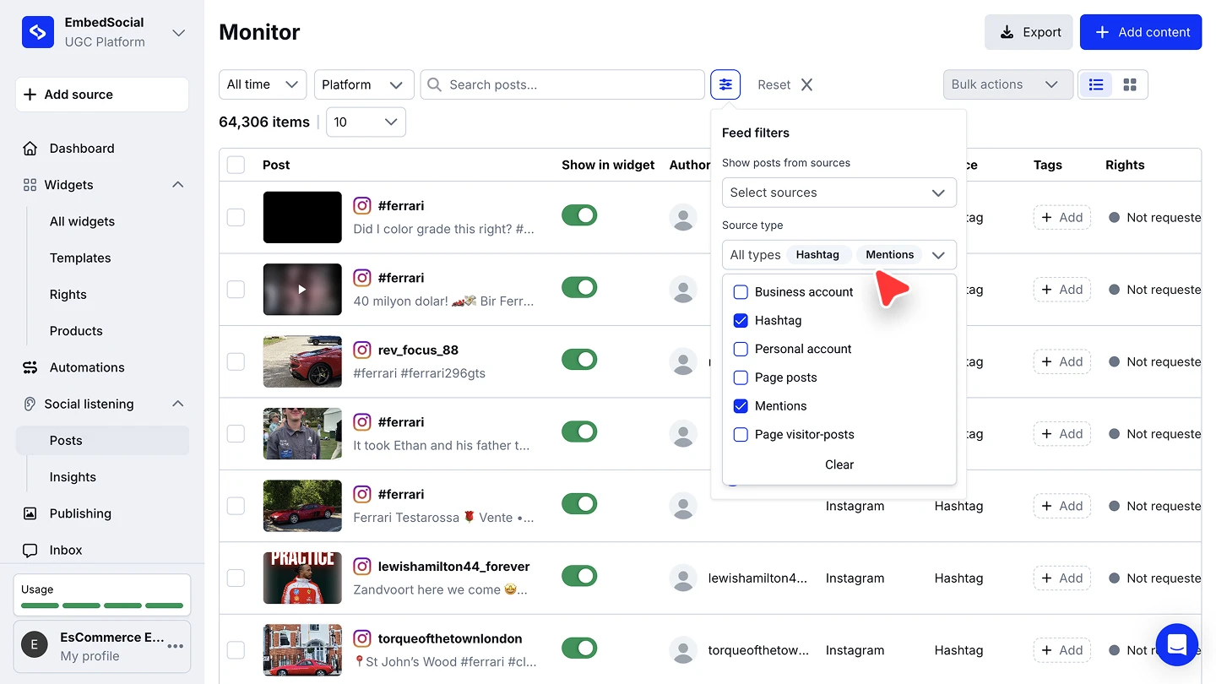
Task: Open feed filters sliders icon
Action: (725, 84)
